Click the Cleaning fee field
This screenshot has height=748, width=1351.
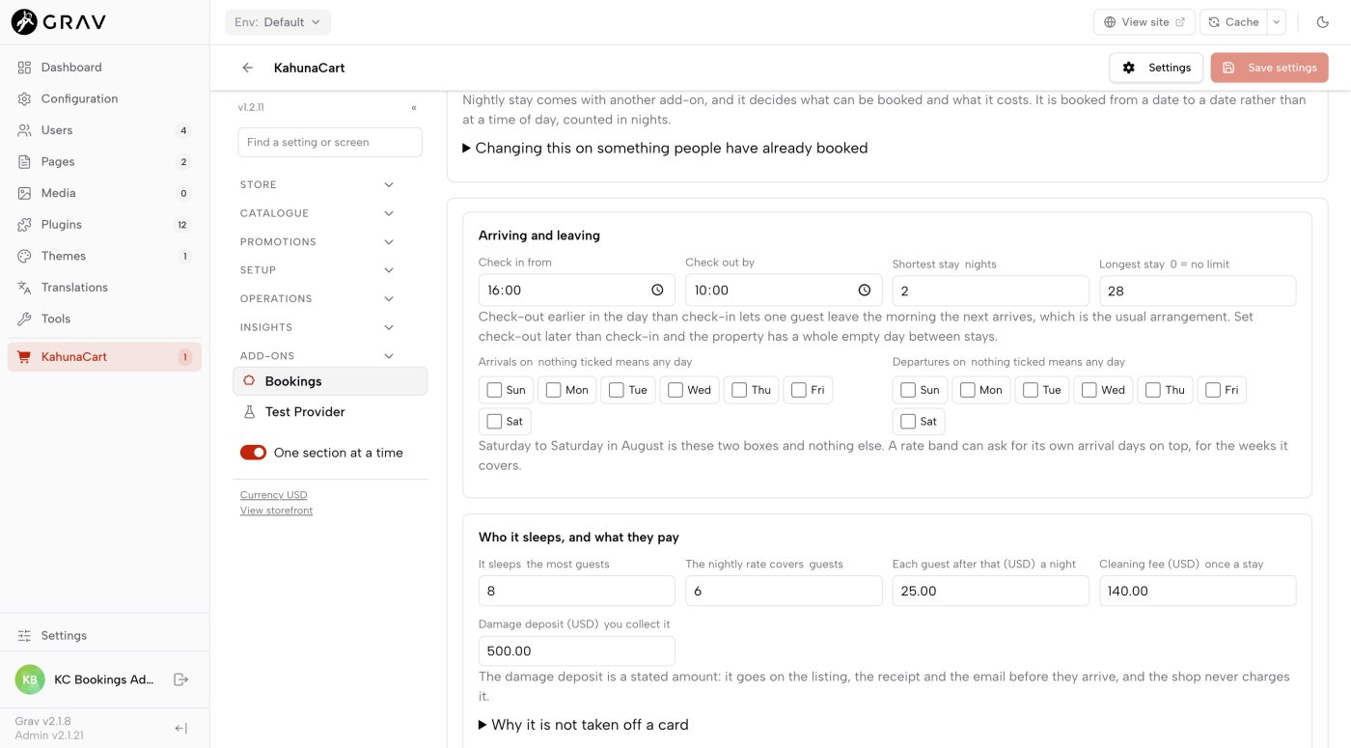click(x=1198, y=591)
